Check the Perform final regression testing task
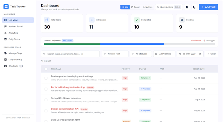The image size is (223, 122). pos(46,89)
